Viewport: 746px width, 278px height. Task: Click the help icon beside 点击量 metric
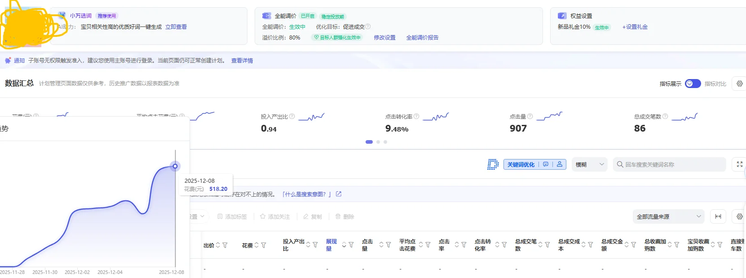coord(530,116)
